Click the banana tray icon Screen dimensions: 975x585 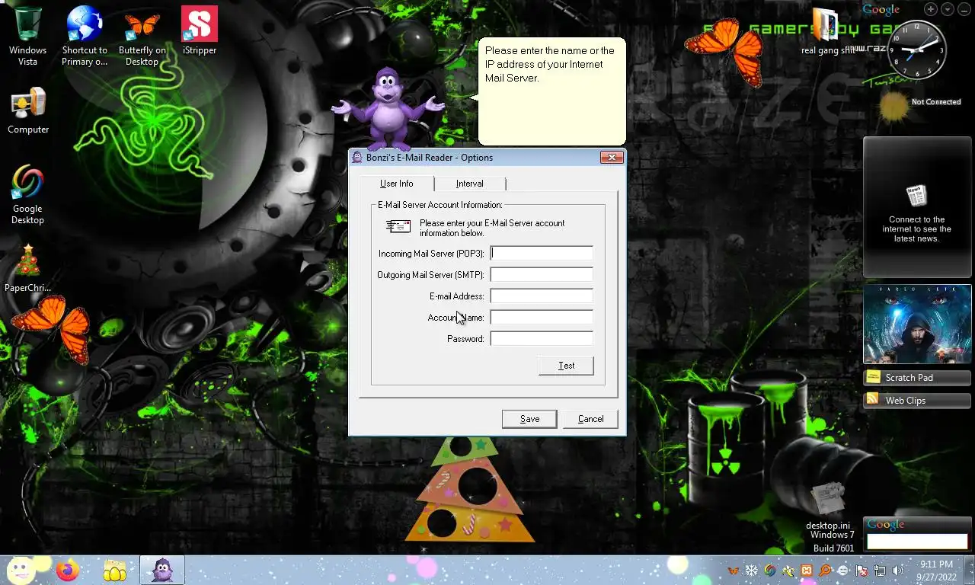pyautogui.click(x=788, y=571)
